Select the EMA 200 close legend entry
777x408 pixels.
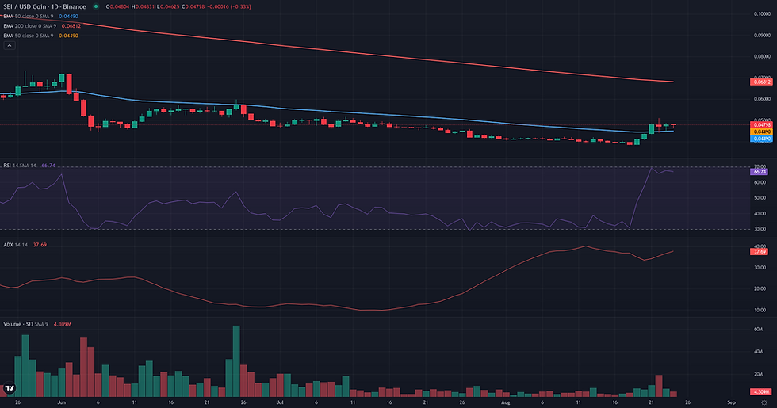pyautogui.click(x=42, y=25)
